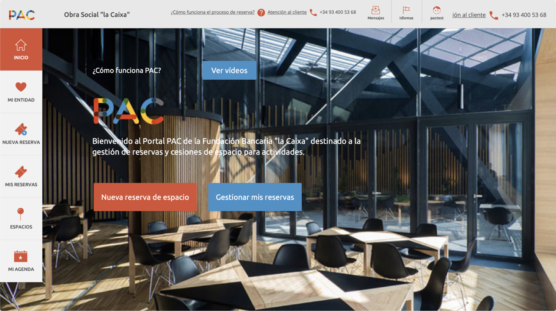Open Mis Reservas ticket icon
The width and height of the screenshot is (556, 311).
21,172
